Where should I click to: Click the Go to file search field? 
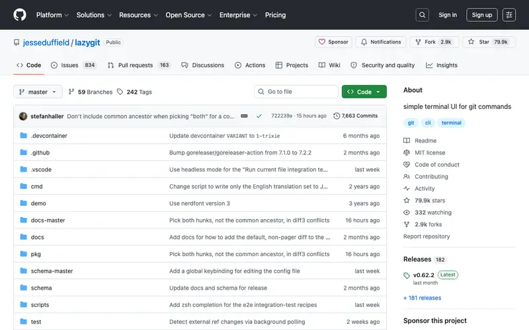296,92
